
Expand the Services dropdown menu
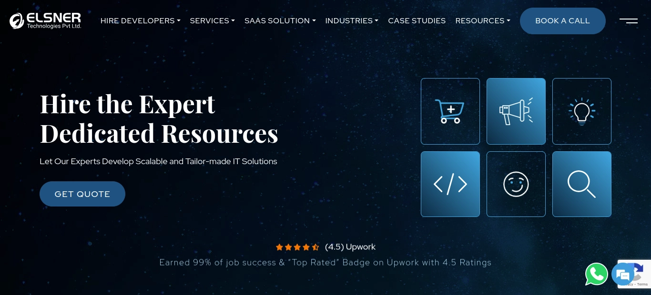pyautogui.click(x=212, y=21)
